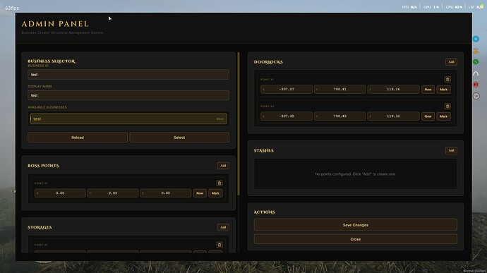This screenshot has width=487, height=273.
Task: Click the left column vertical scrollbar
Action: pyautogui.click(x=239, y=123)
